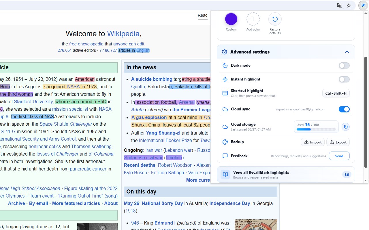Click the Add color plus icon
Image resolution: width=369 pixels, height=230 pixels.
pos(253,19)
